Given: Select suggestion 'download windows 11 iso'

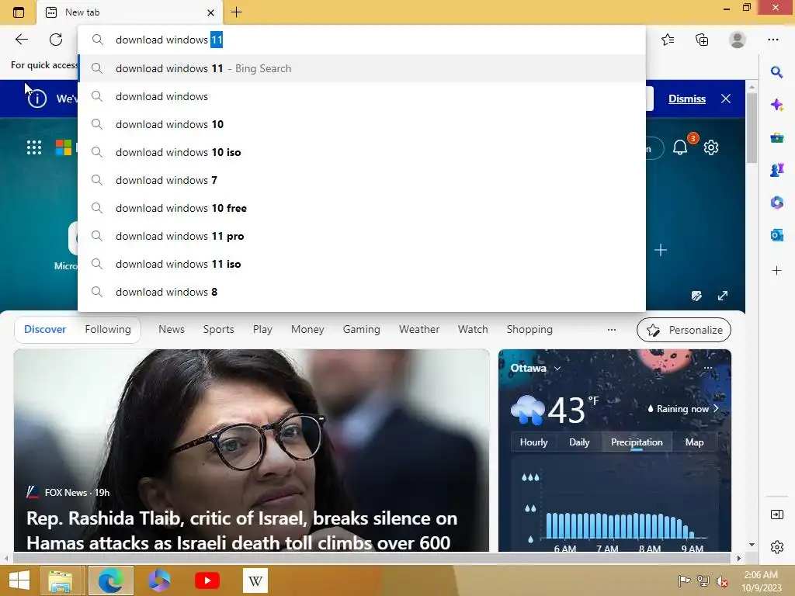Looking at the screenshot, I should (362, 264).
